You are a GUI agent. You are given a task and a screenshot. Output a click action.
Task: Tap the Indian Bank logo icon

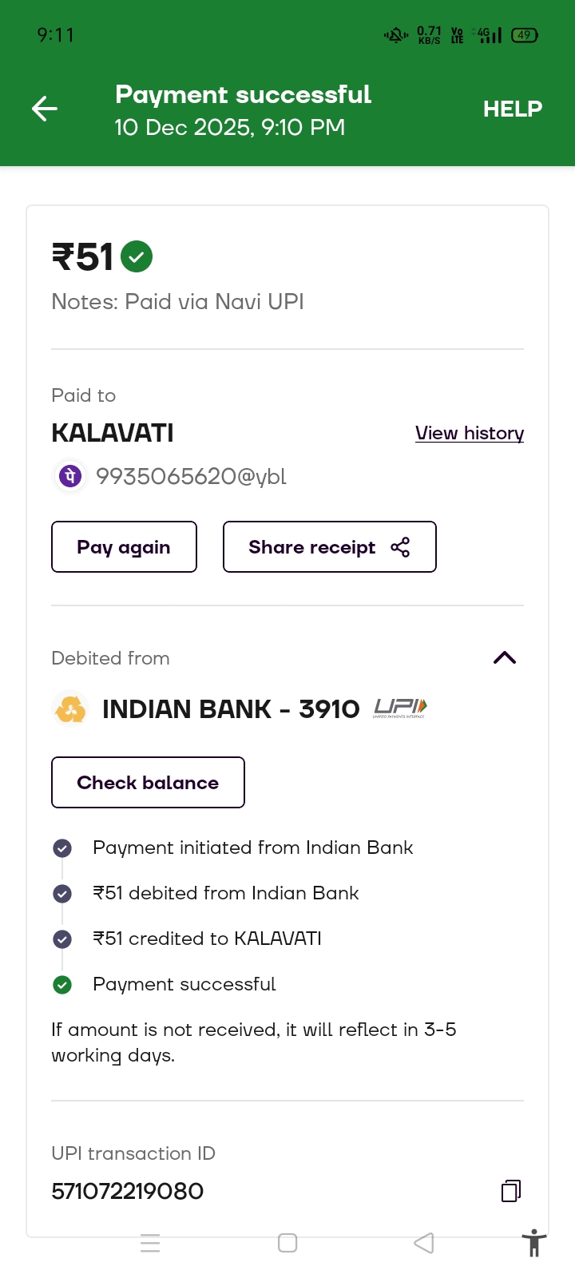click(x=70, y=709)
